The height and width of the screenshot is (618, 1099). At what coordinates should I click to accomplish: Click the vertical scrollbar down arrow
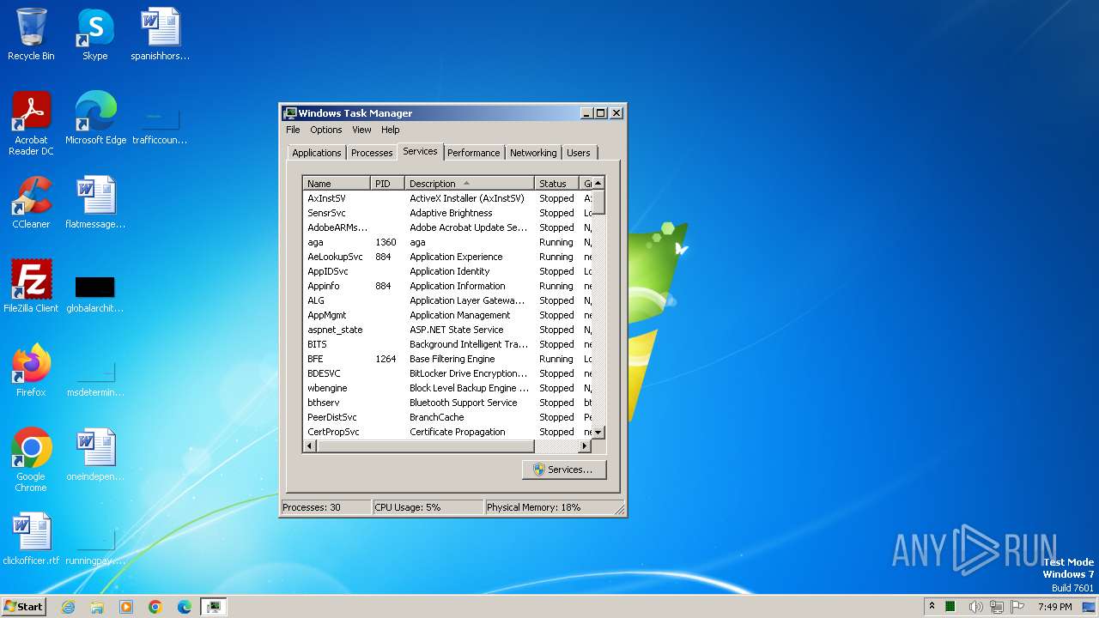click(x=598, y=433)
